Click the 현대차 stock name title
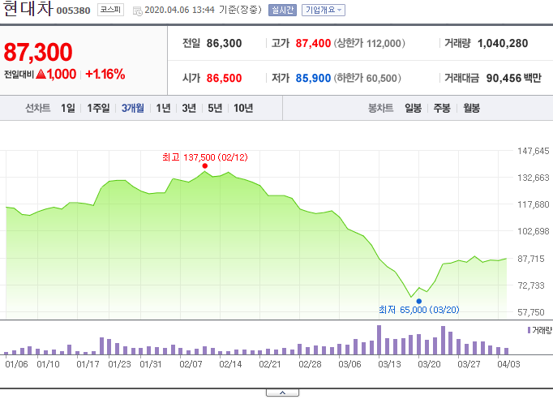The height and width of the screenshot is (399, 553). [28, 8]
